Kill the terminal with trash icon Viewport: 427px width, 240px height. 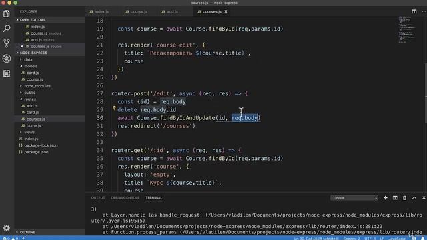(x=404, y=198)
